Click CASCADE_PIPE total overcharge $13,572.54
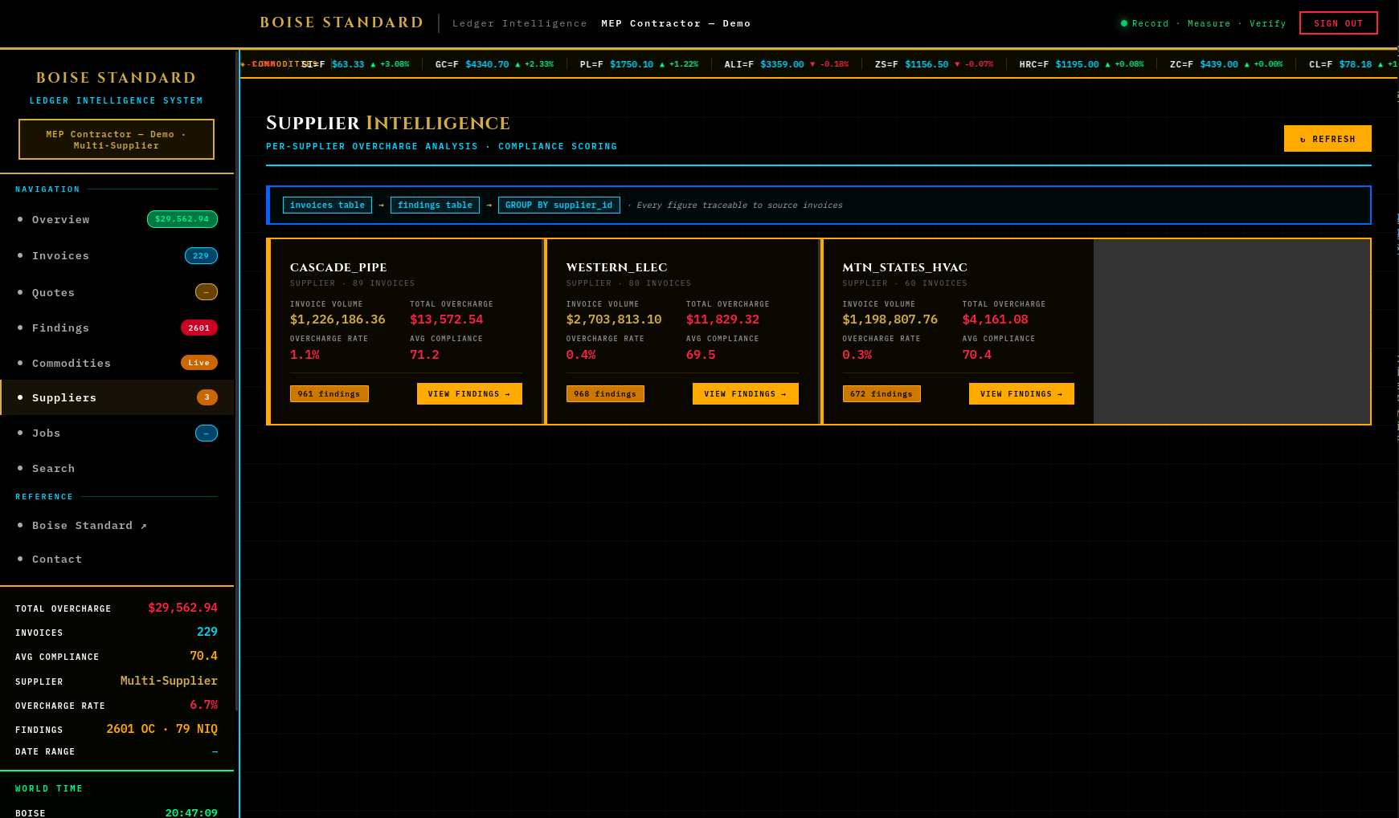Viewport: 1399px width, 818px height. 447,319
